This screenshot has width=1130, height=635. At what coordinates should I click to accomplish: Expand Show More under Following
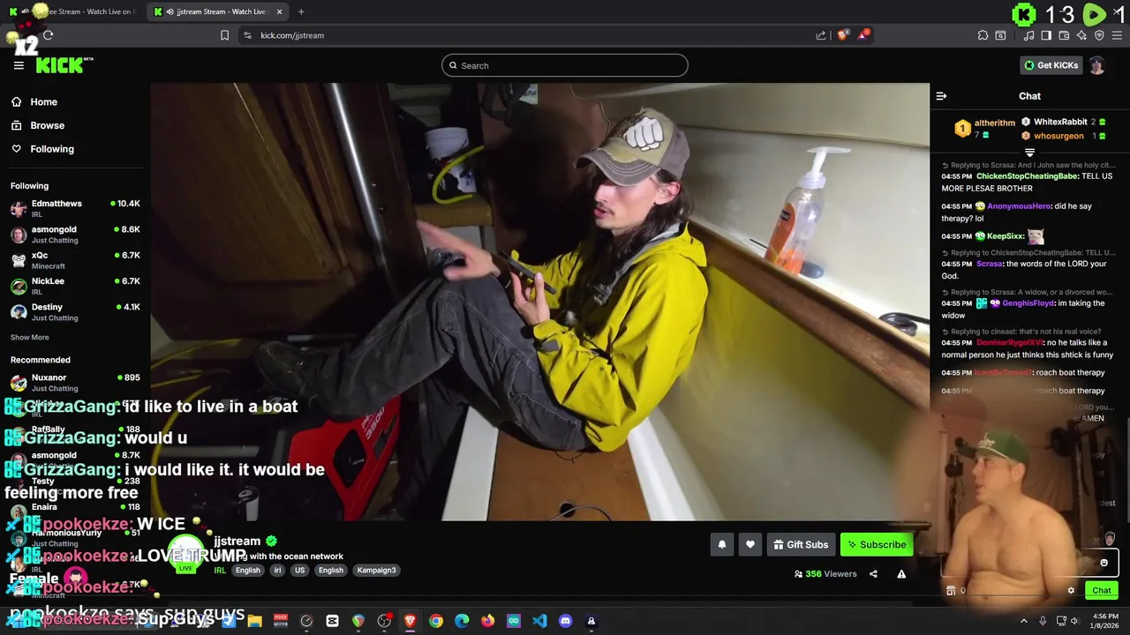pyautogui.click(x=30, y=337)
